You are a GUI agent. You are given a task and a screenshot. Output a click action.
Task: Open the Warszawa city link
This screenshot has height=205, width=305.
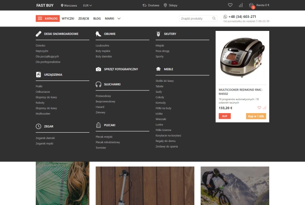71,6
